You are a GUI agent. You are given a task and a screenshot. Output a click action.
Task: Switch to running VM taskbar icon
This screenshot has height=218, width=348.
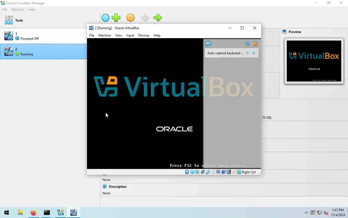pos(74,213)
